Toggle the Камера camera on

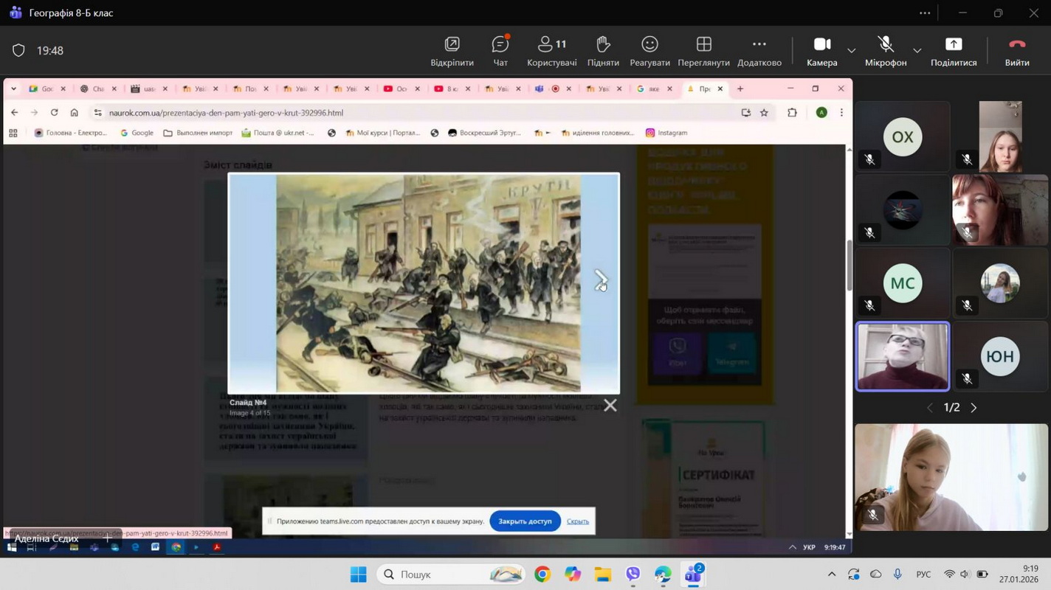tap(821, 51)
